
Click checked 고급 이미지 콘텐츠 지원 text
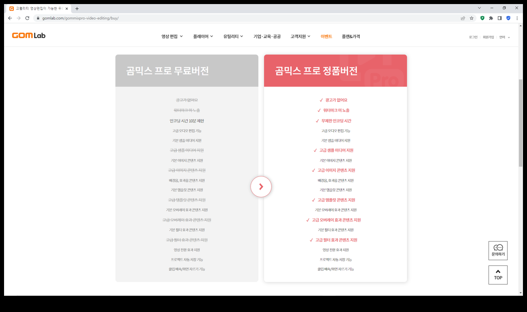[x=336, y=170]
